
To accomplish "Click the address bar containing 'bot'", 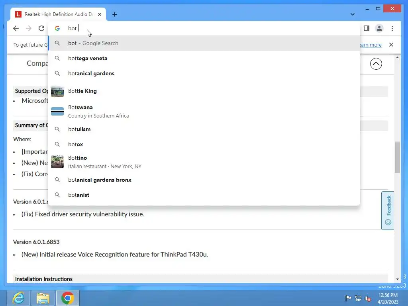I will pos(204,28).
